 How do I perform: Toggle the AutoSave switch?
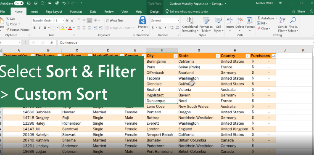click(x=18, y=3)
